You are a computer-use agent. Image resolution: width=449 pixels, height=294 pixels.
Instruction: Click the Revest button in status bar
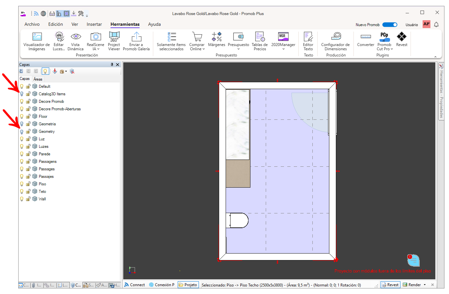point(390,285)
